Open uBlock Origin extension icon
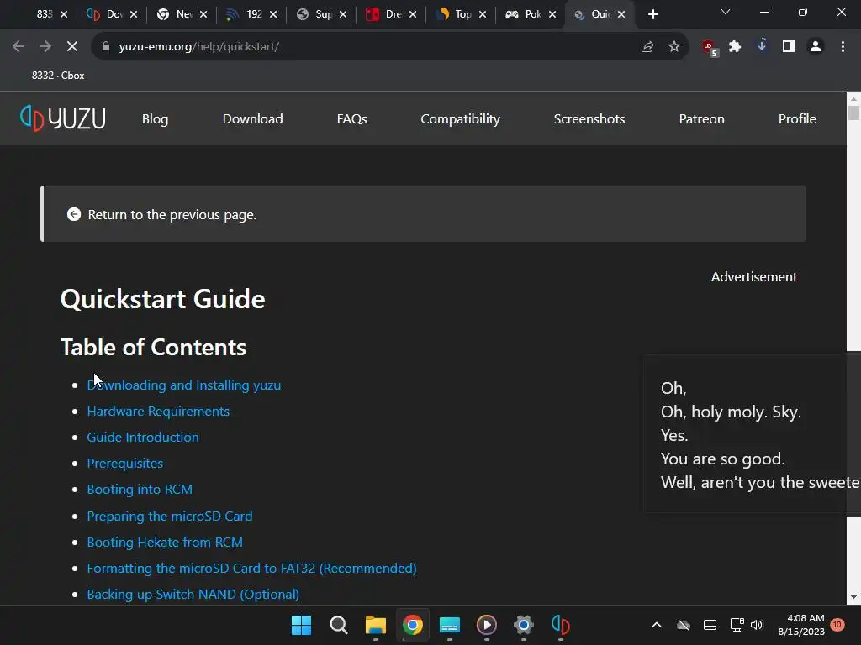Screen dimensions: 861x645 710,48
